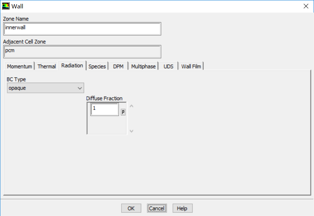
Task: Open the DPM tab
Action: tap(118, 66)
